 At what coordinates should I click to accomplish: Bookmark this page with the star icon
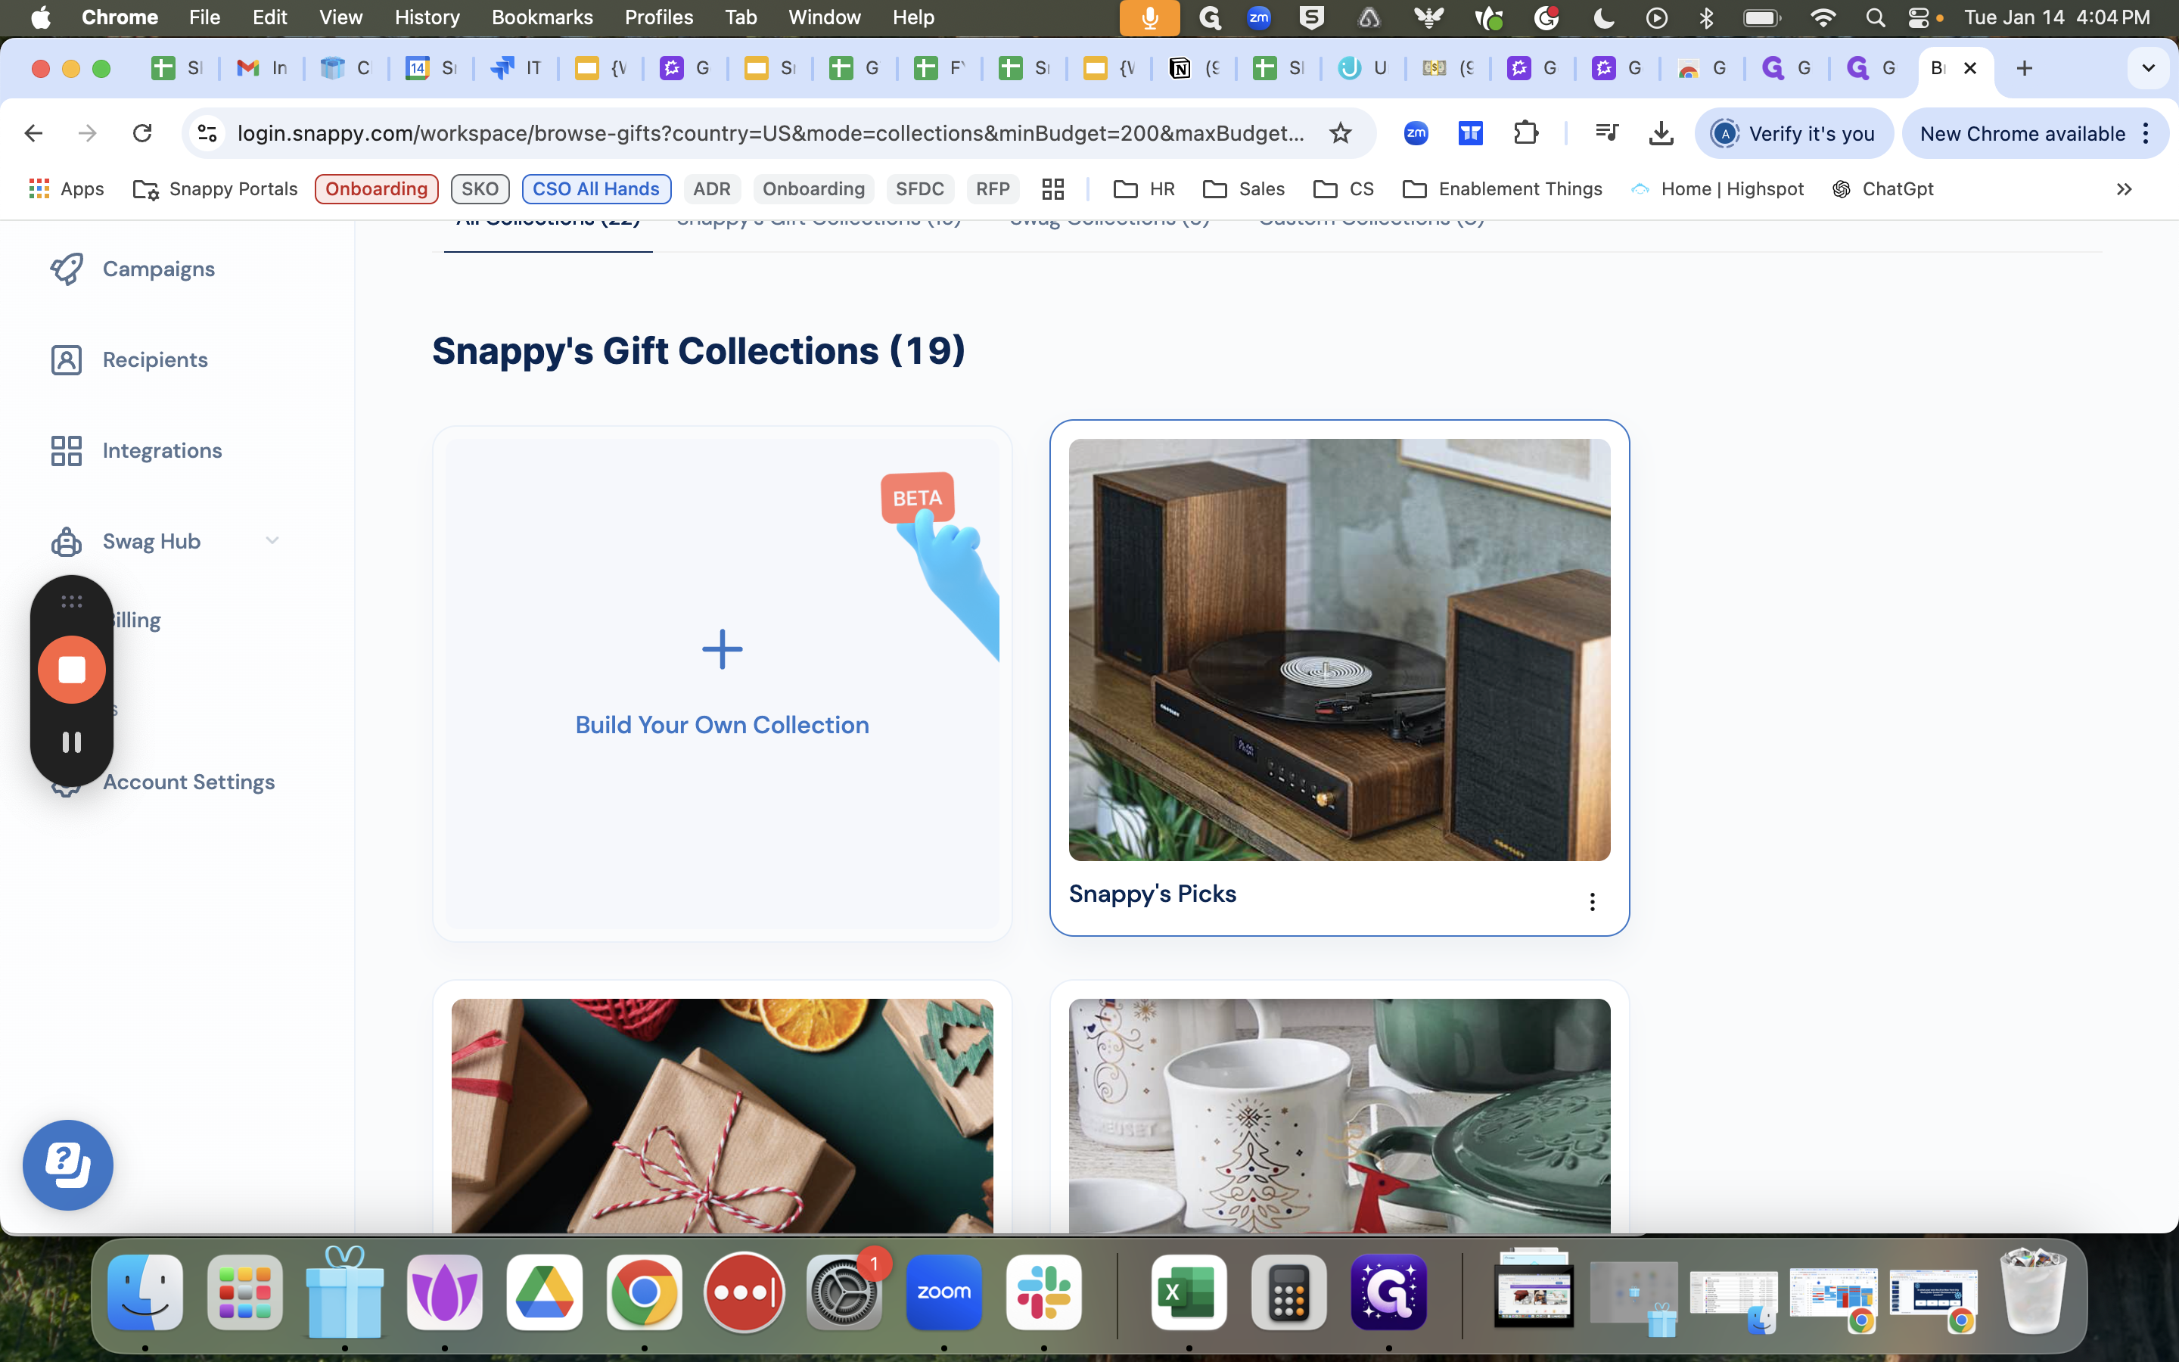(1341, 133)
